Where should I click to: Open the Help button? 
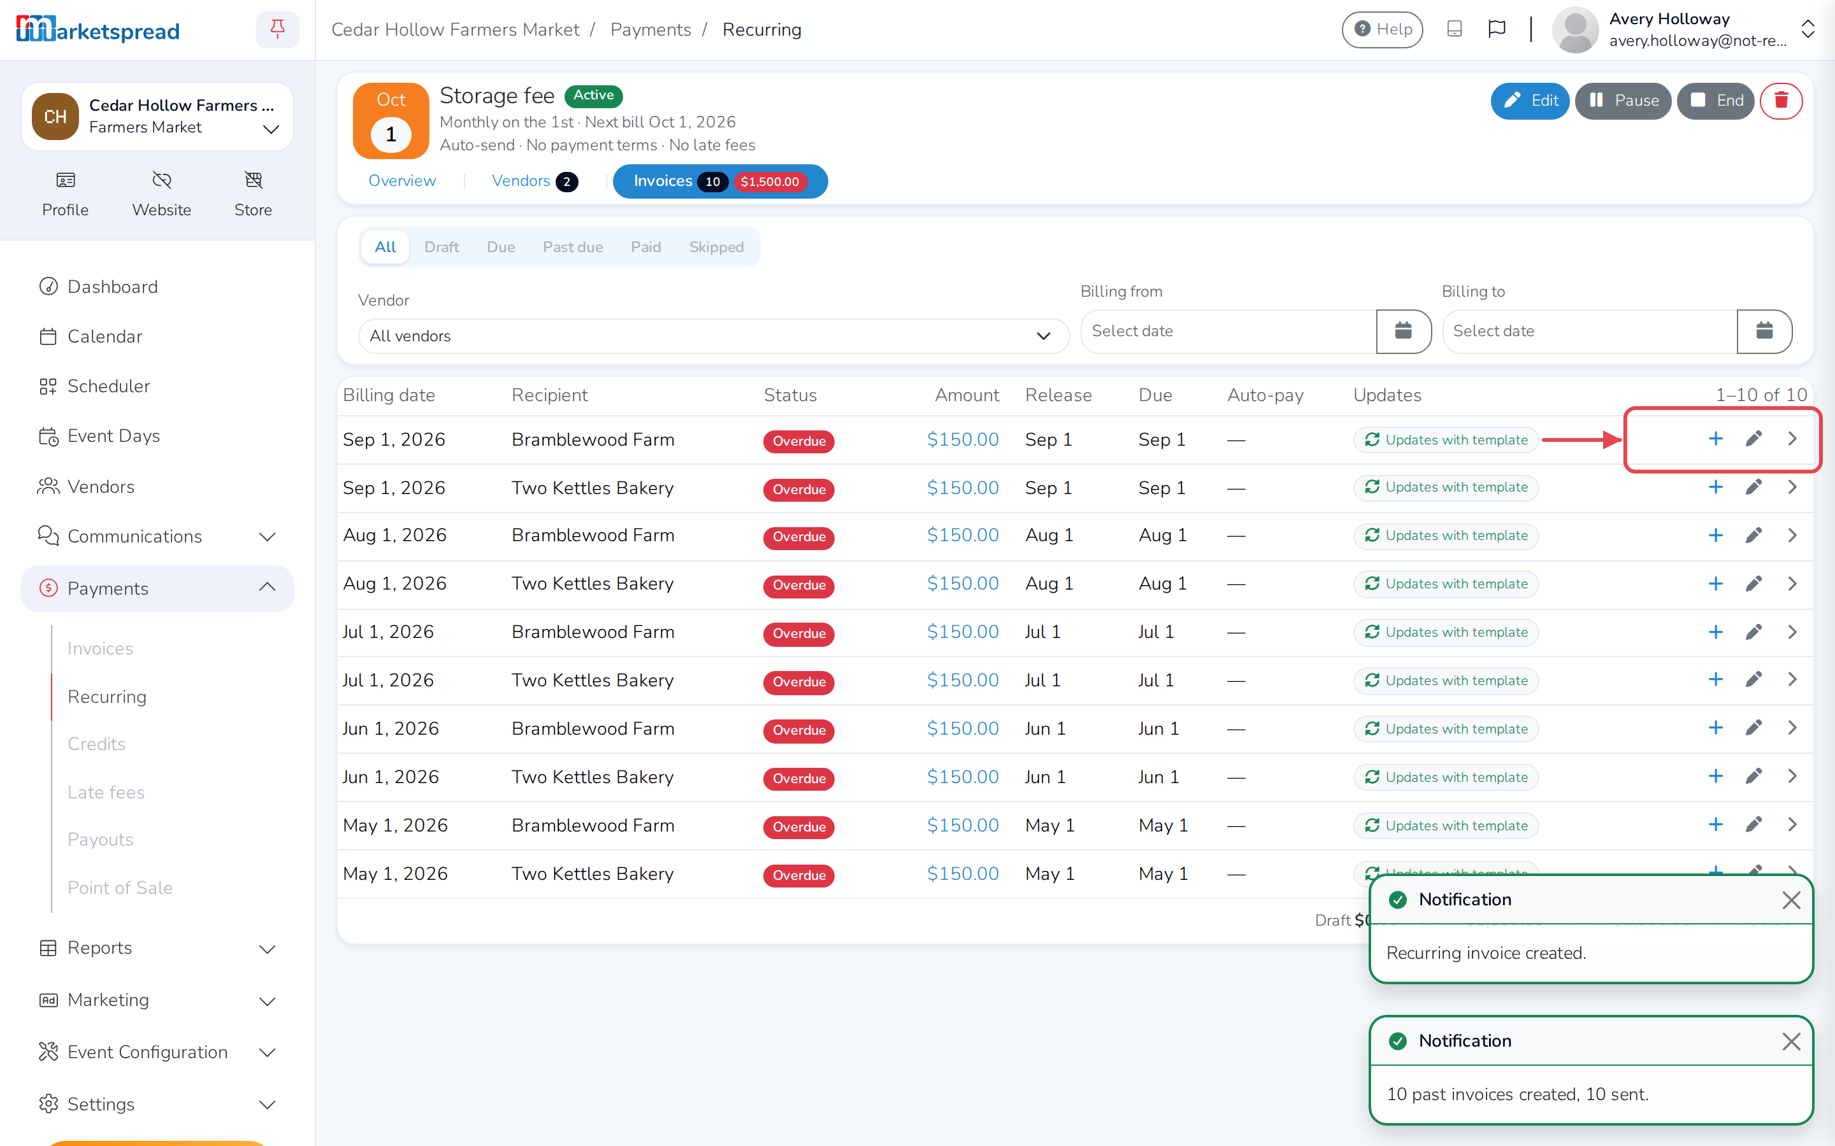point(1381,29)
